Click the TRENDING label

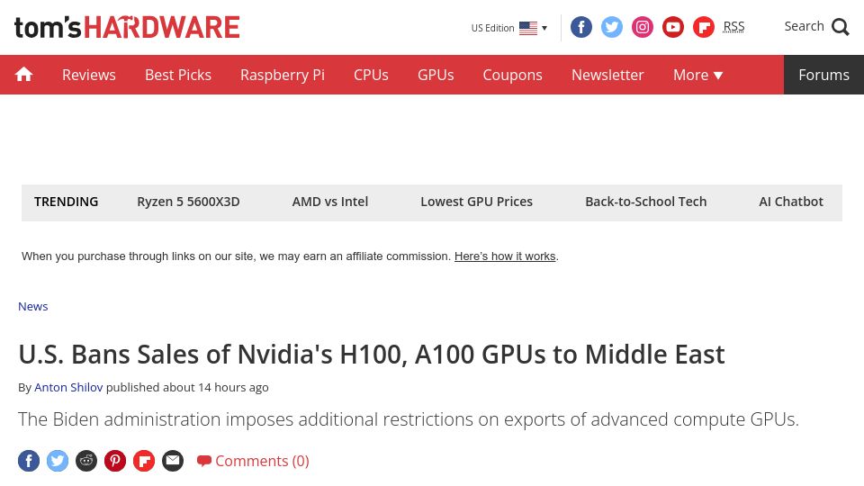pyautogui.click(x=66, y=202)
